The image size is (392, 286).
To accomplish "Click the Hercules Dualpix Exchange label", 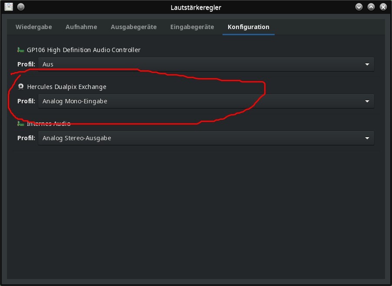I will (67, 87).
